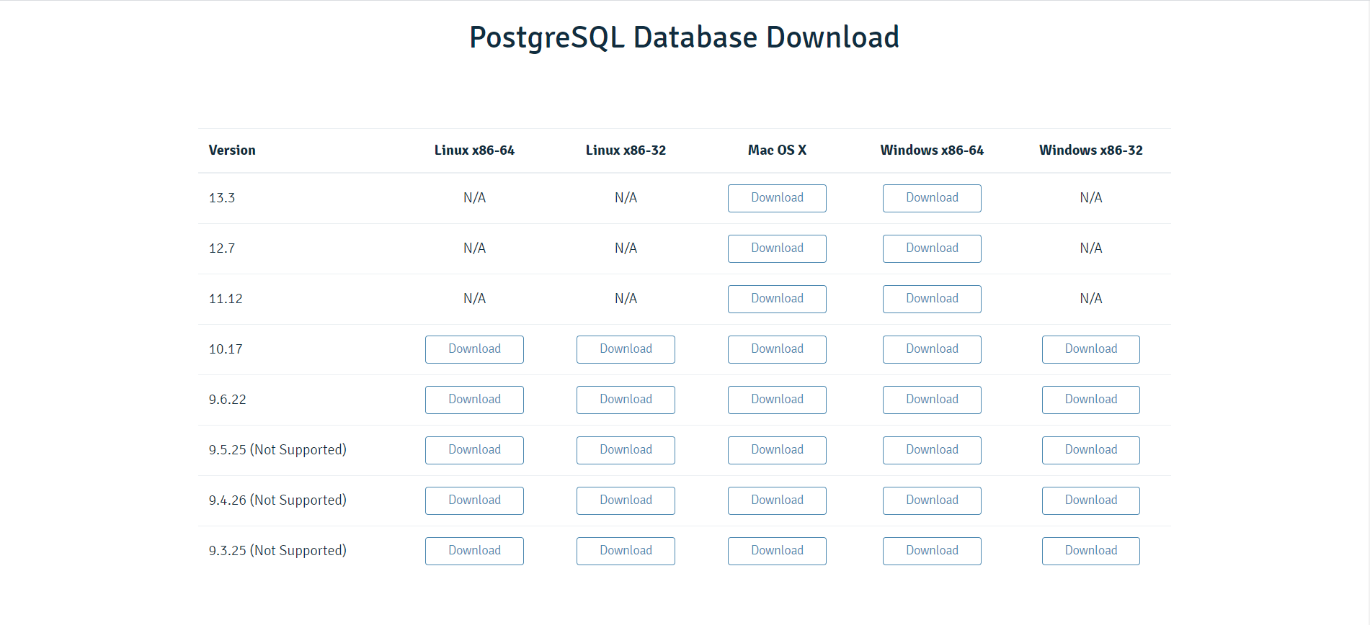Download version 9.5.25 for Linux x86-32
Viewport: 1370px width, 625px height.
(626, 450)
